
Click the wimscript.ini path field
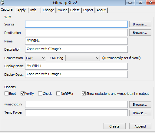pos(76,104)
